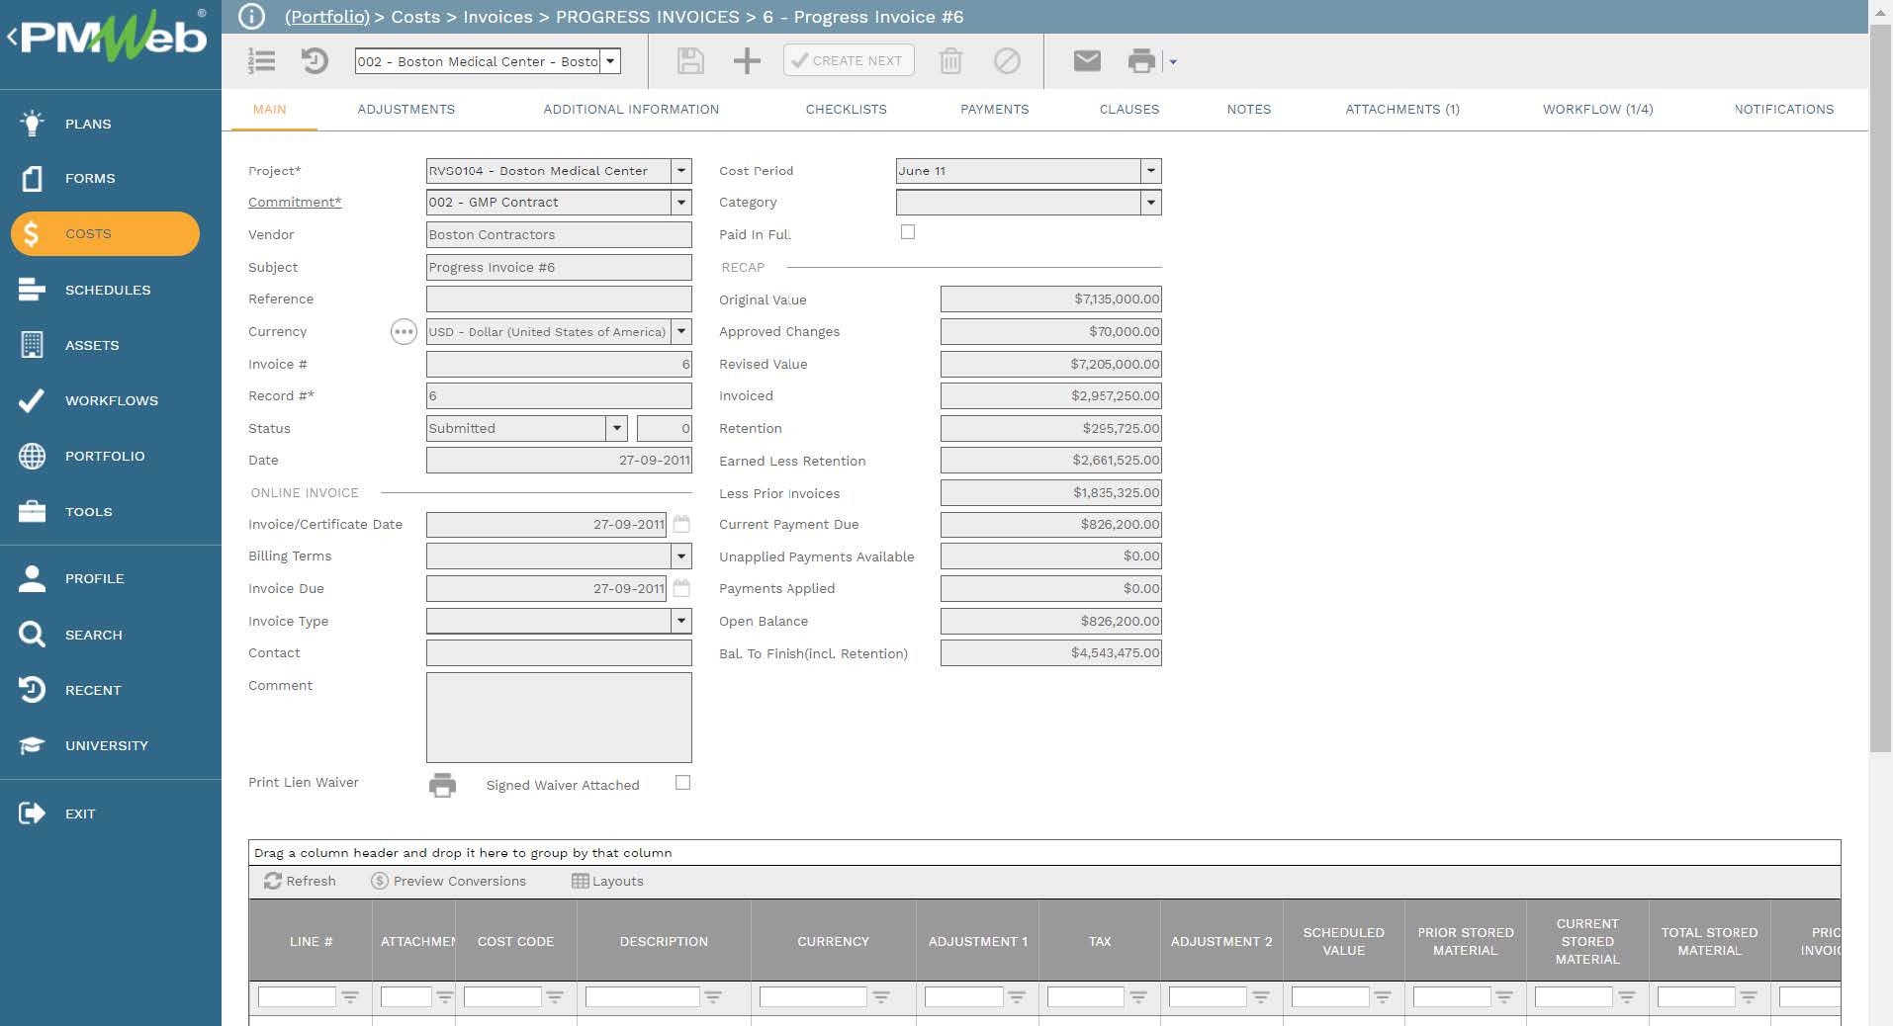Expand the Category dropdown
The width and height of the screenshot is (1893, 1026).
click(1151, 203)
